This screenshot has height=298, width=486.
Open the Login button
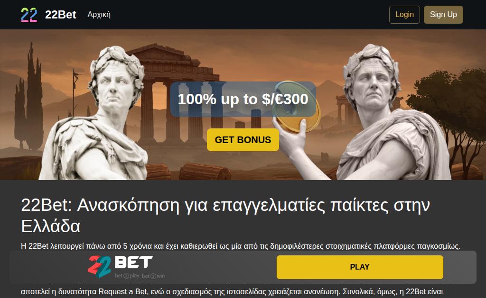click(x=404, y=15)
